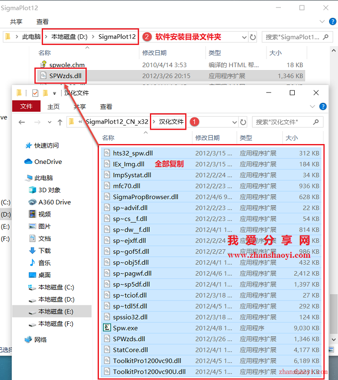Expand the ribbon chevron in 汉化文件 window

tap(312, 107)
